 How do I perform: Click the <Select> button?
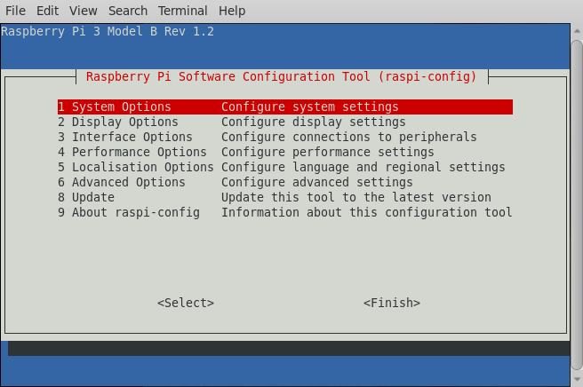click(x=186, y=303)
